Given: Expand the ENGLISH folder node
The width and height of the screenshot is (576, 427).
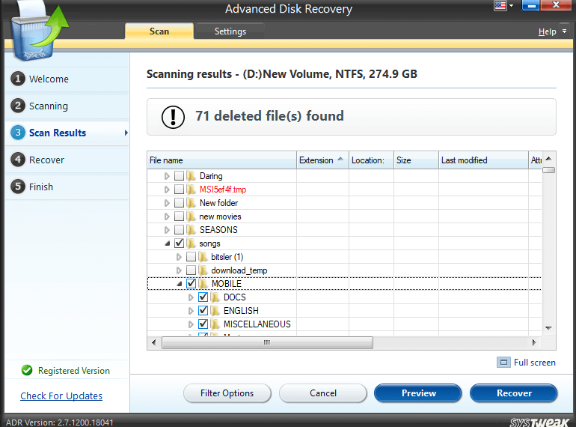Looking at the screenshot, I should coord(192,311).
